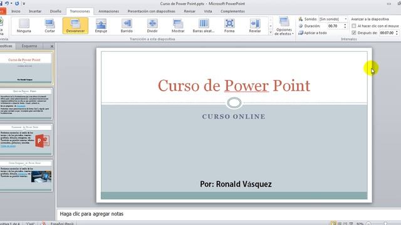Switch to Normal view in status bar

(333, 224)
